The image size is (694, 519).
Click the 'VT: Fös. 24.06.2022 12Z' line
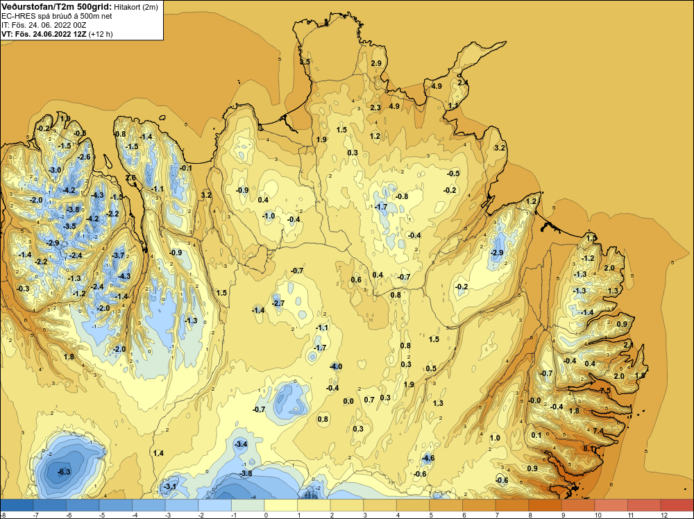click(x=44, y=34)
